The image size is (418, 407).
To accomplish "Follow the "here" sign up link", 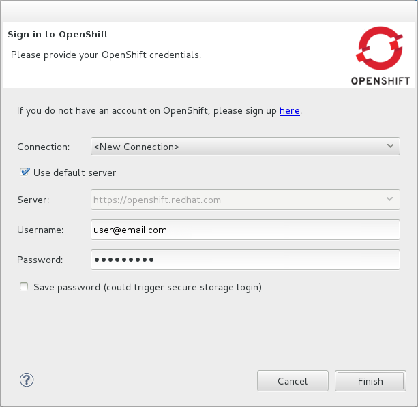I will point(289,110).
